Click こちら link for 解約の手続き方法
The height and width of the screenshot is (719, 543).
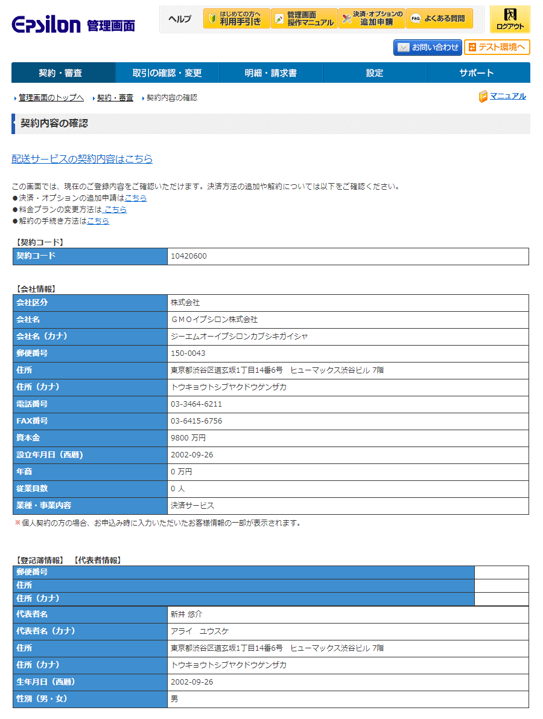[98, 221]
